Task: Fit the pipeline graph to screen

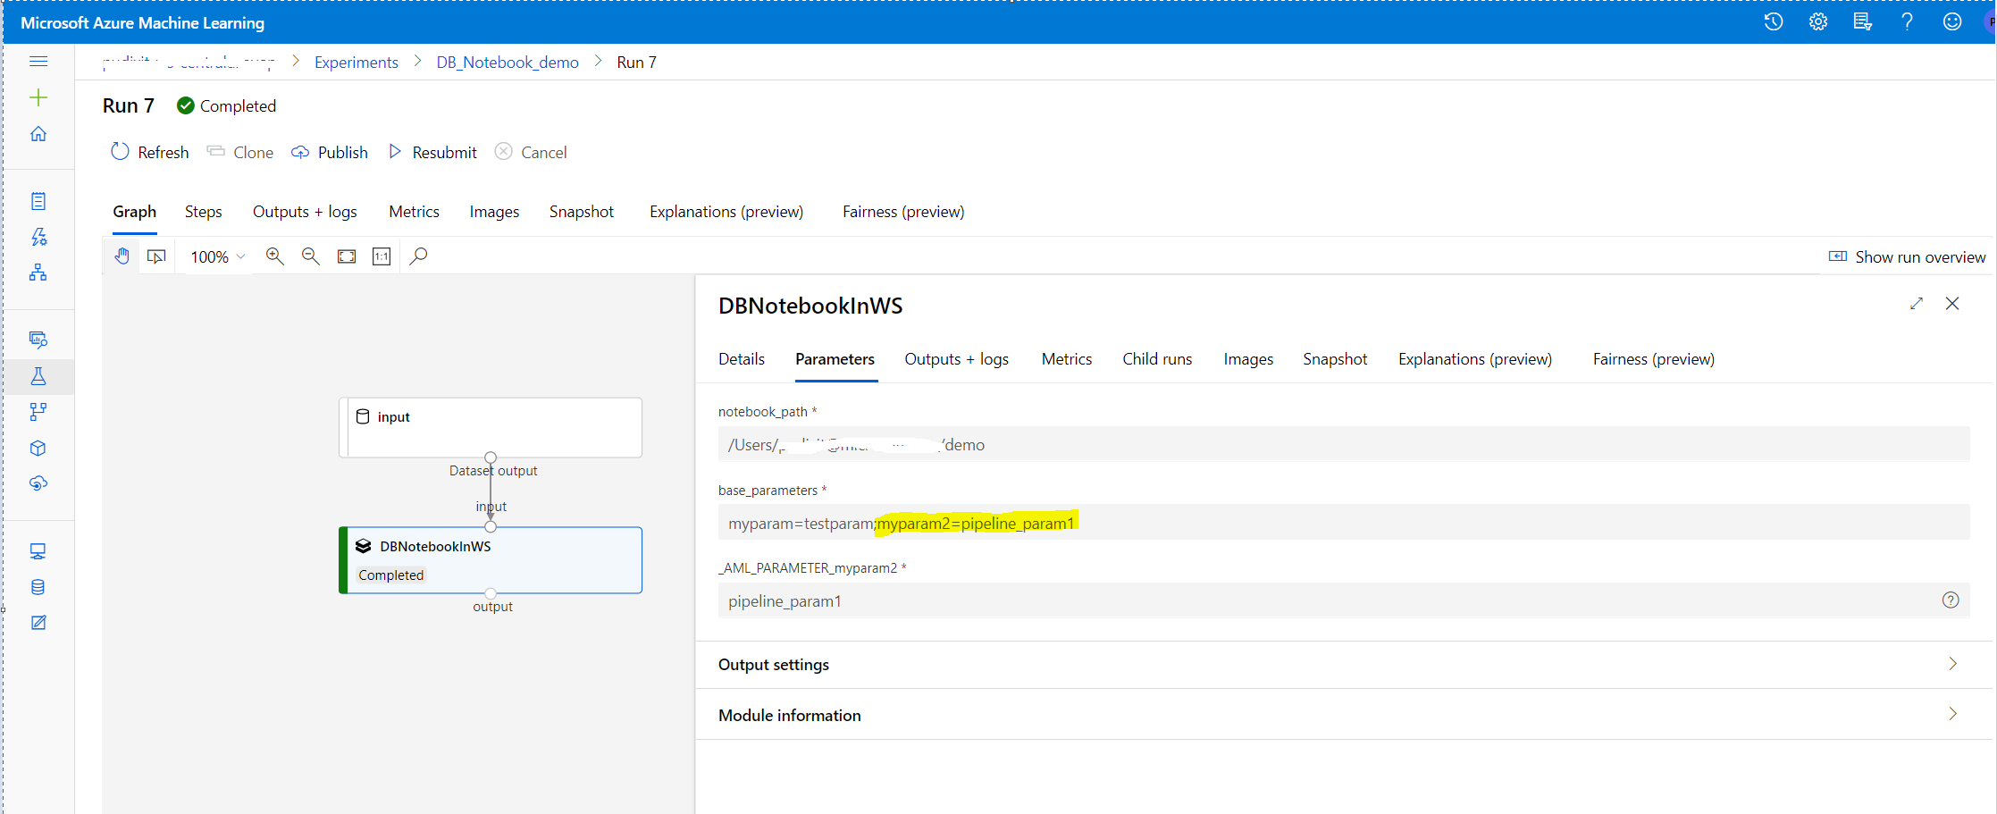Action: point(347,256)
